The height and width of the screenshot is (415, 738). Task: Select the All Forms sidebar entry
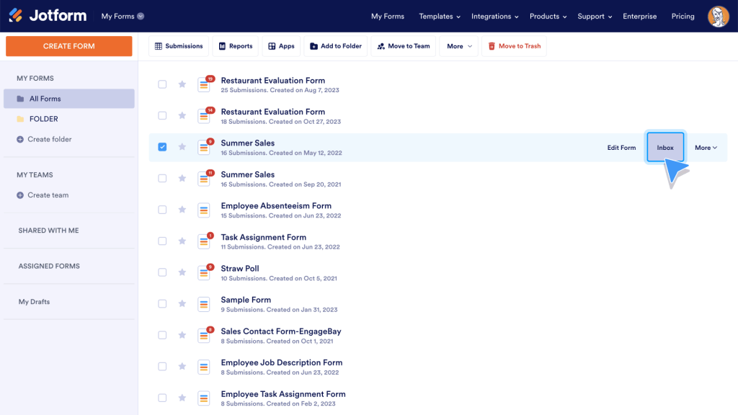point(45,98)
